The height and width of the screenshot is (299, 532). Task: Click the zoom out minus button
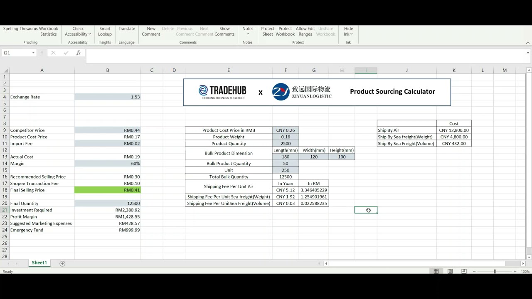click(474, 271)
